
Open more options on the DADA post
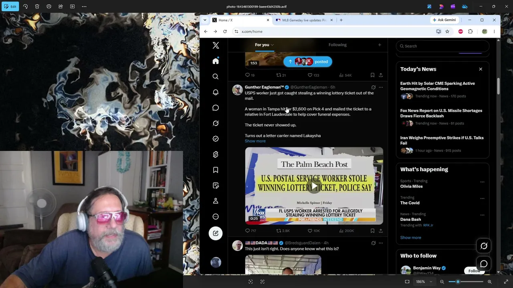(x=381, y=243)
